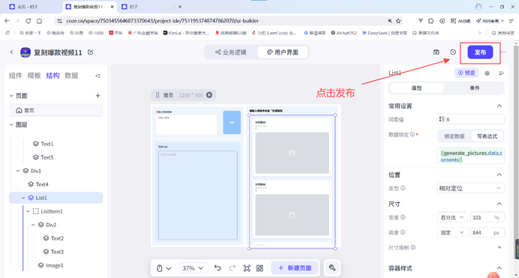The width and height of the screenshot is (519, 278).
Task: Click the drag handle beside 首页 canvas label
Action: pyautogui.click(x=157, y=95)
